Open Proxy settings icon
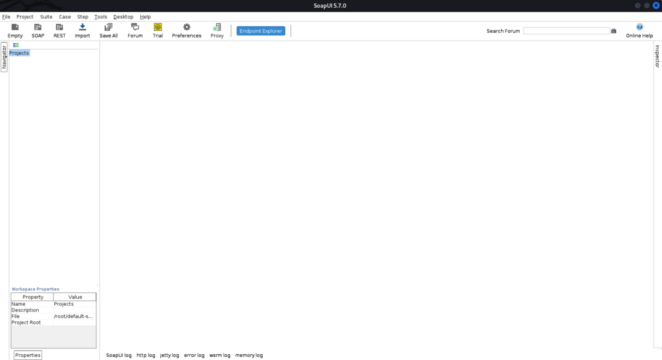 pos(217,31)
